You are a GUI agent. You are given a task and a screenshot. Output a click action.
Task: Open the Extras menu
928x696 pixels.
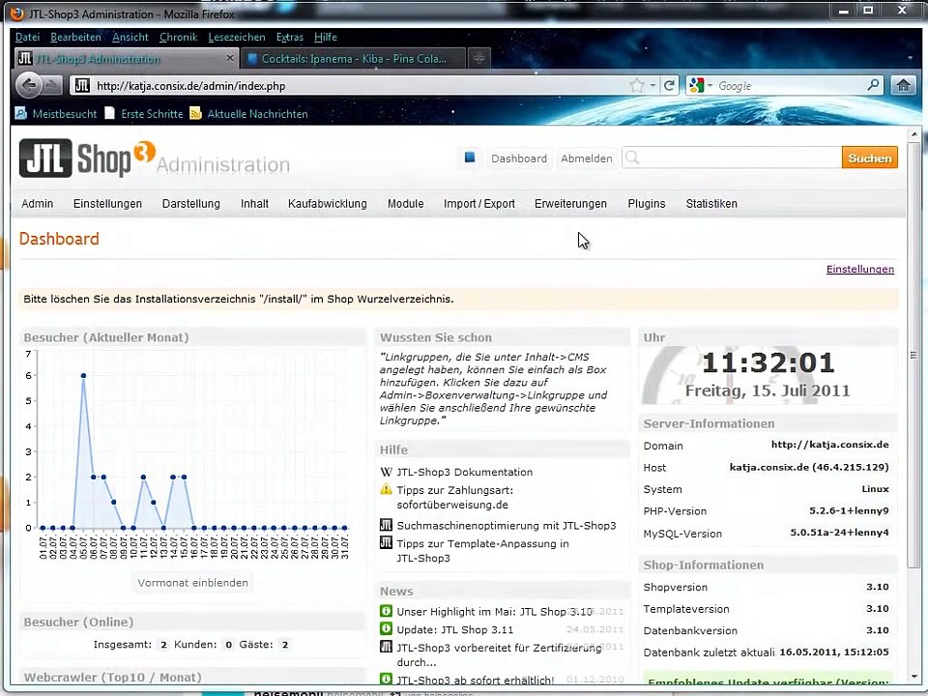(289, 37)
